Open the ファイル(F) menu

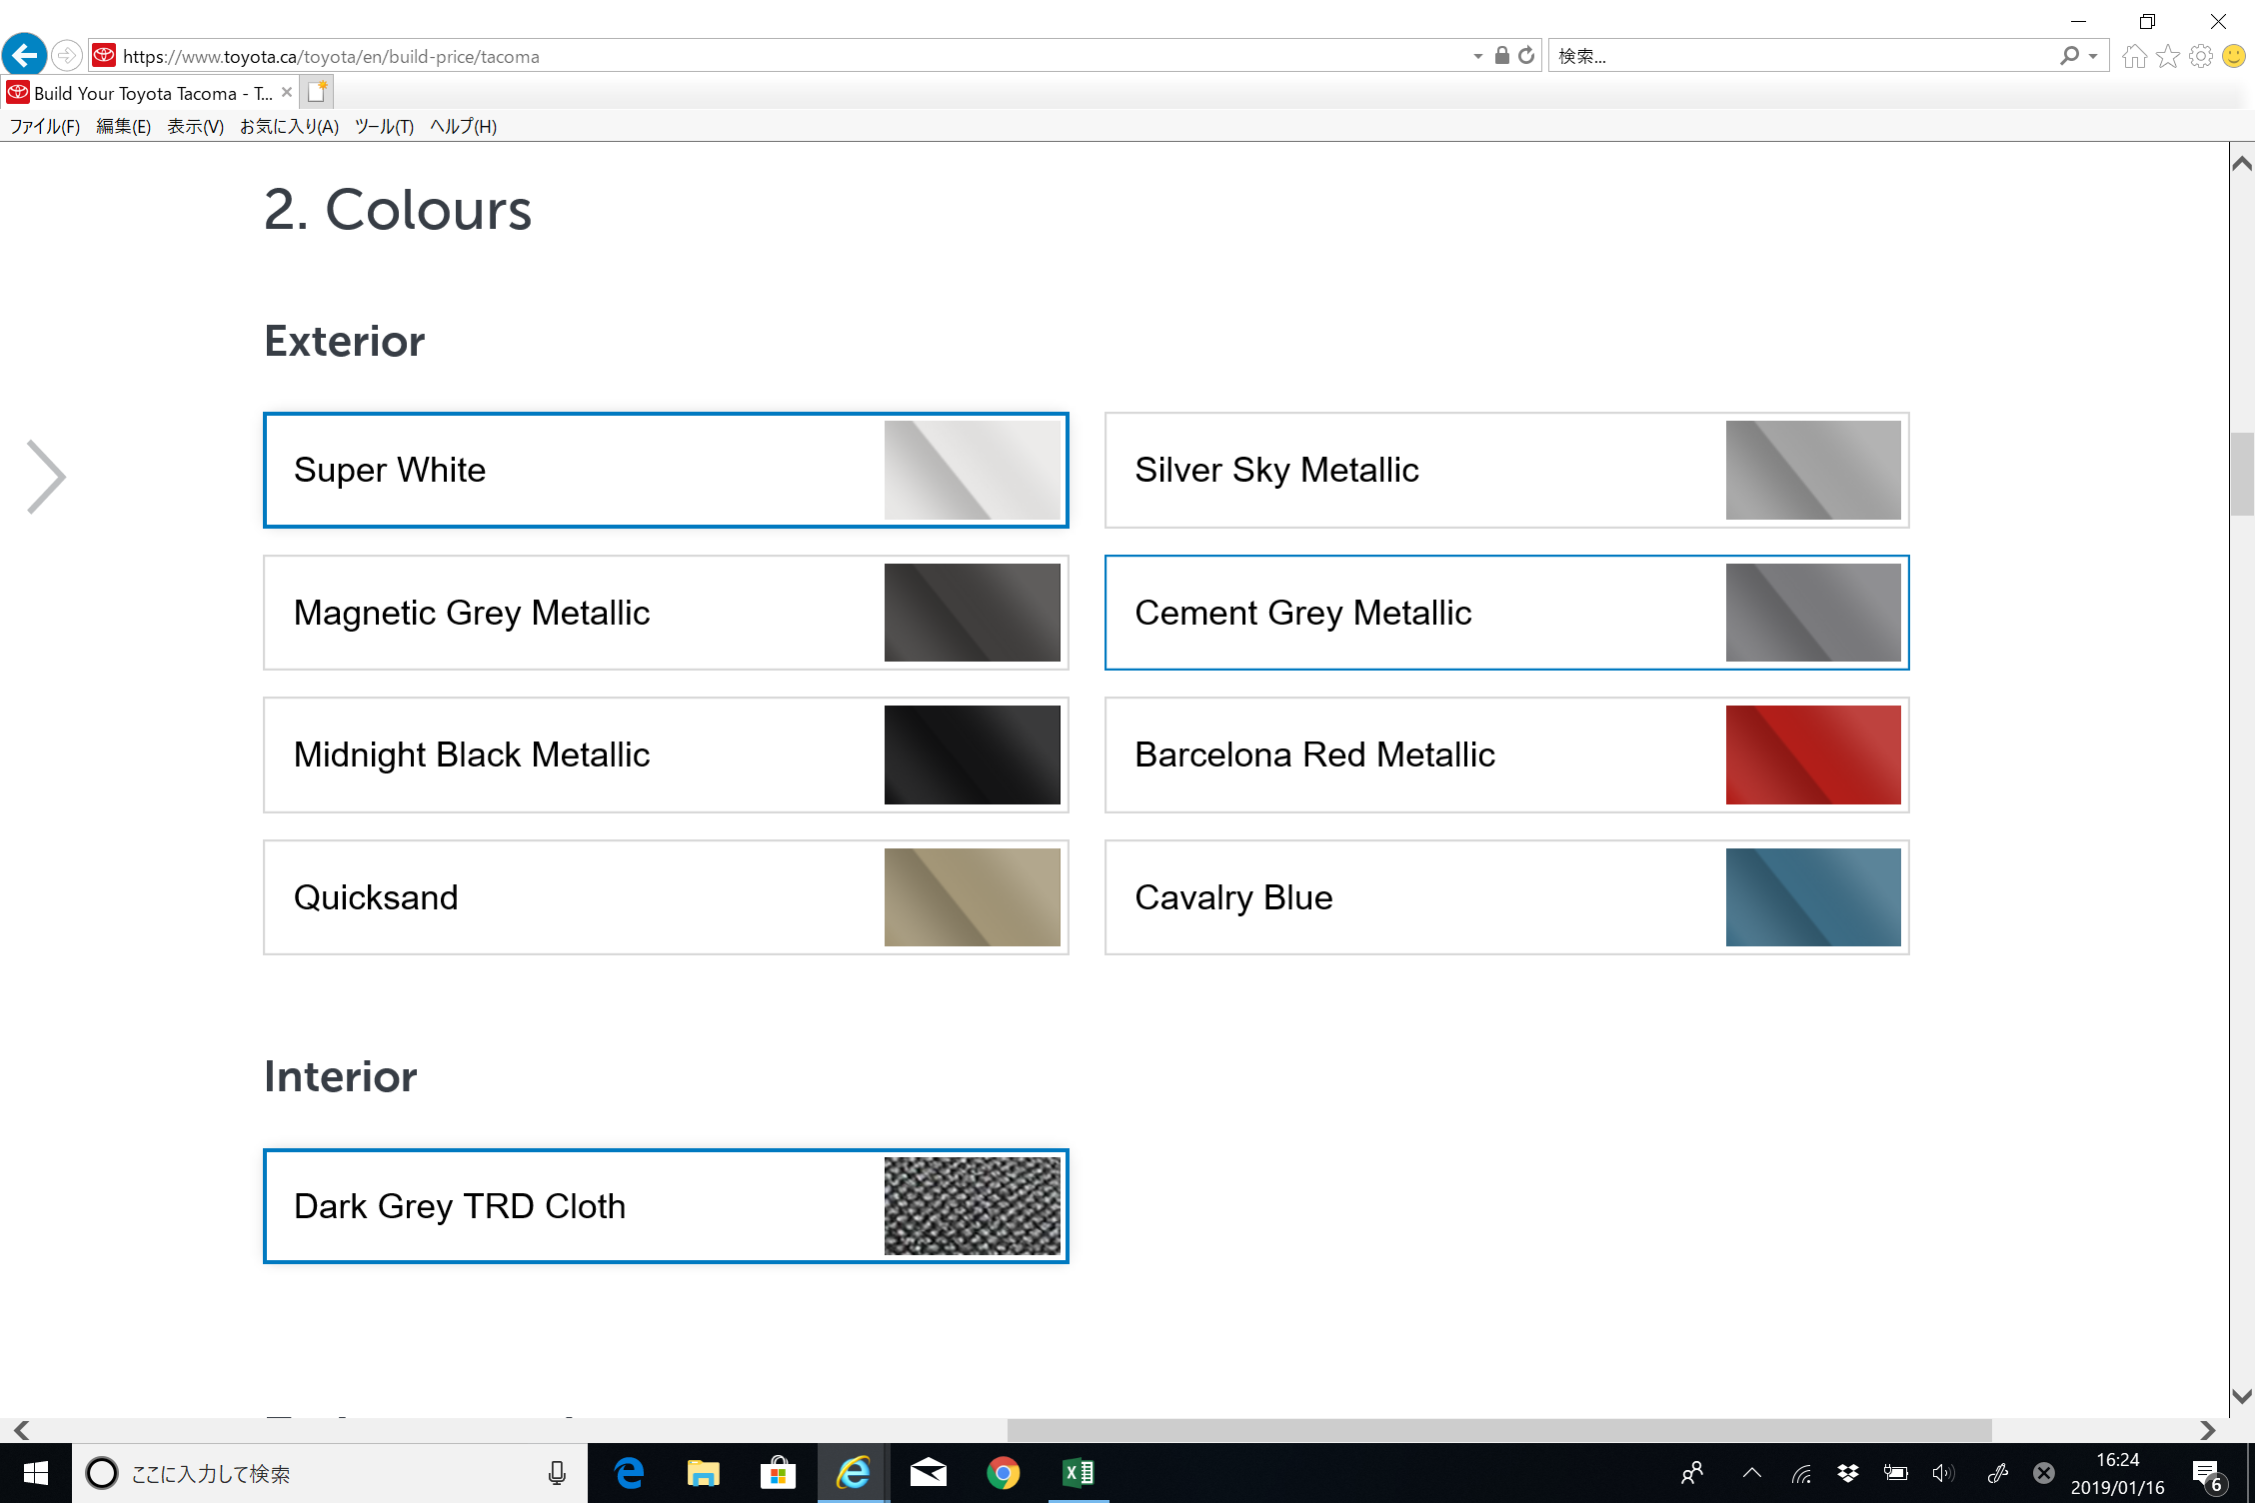45,126
